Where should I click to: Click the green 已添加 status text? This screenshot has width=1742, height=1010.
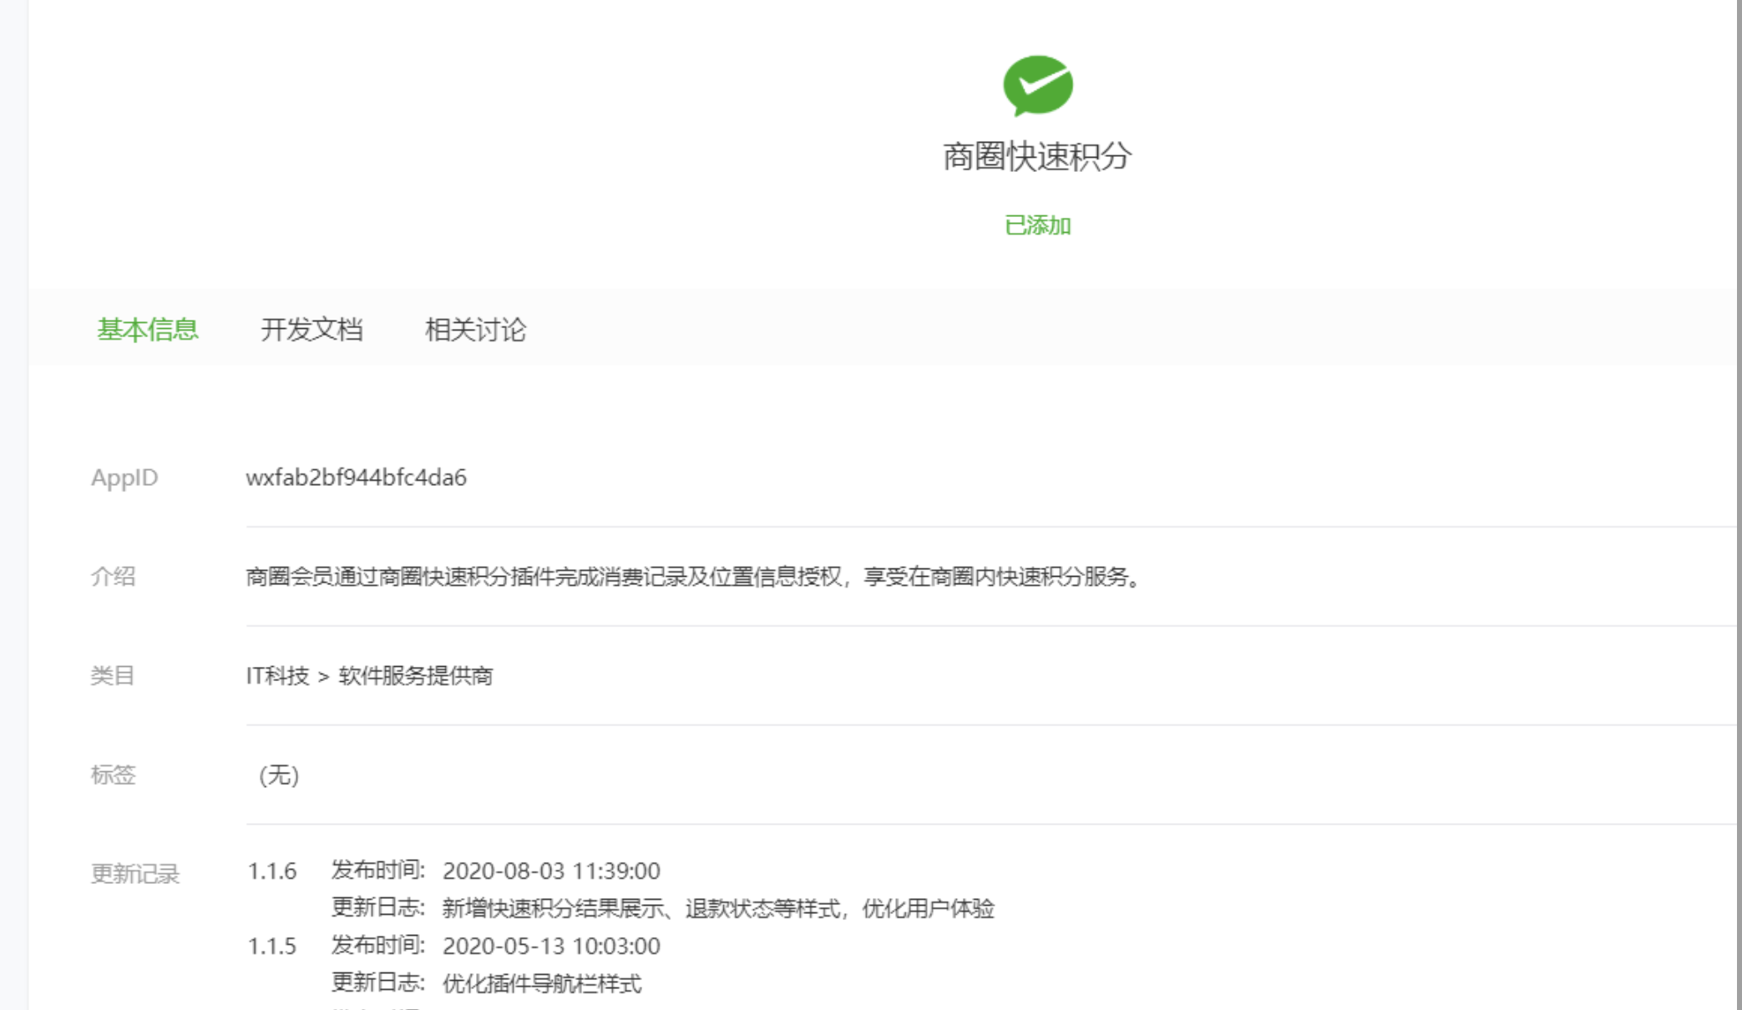coord(1037,225)
